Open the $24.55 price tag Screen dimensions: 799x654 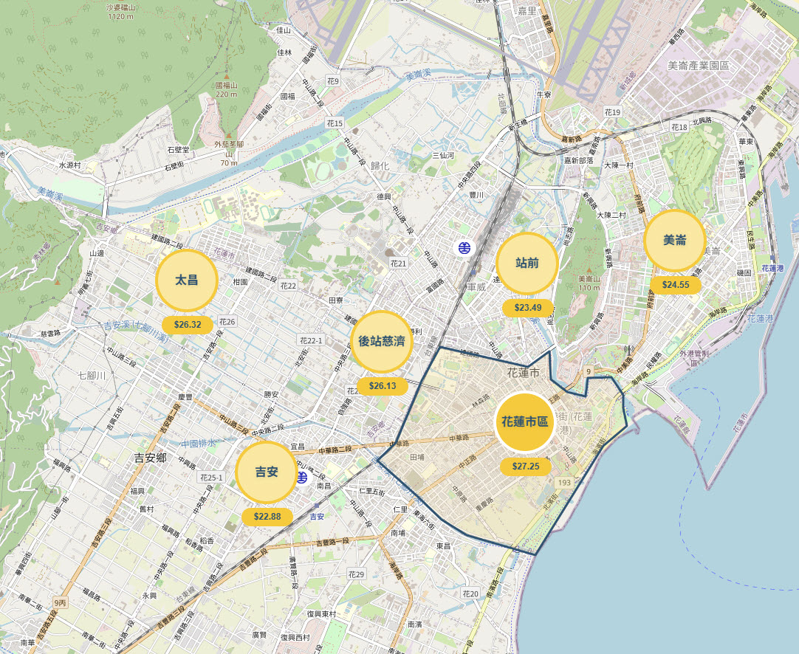675,285
